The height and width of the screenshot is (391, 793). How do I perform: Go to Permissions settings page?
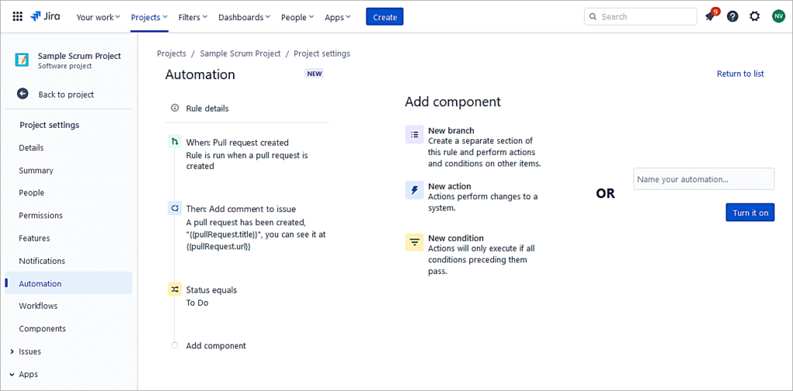click(x=41, y=215)
